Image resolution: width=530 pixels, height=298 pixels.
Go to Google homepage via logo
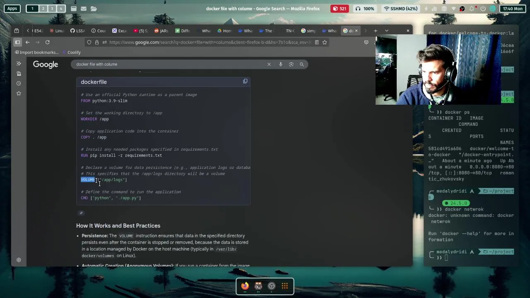46,64
